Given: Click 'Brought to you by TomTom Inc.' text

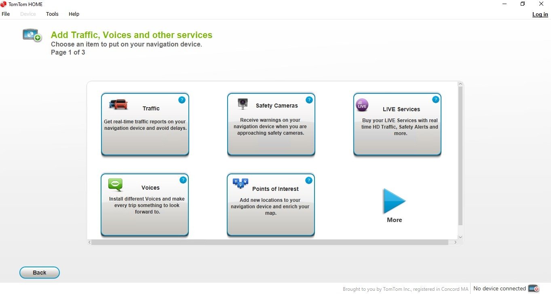Looking at the screenshot, I should click(x=405, y=289).
